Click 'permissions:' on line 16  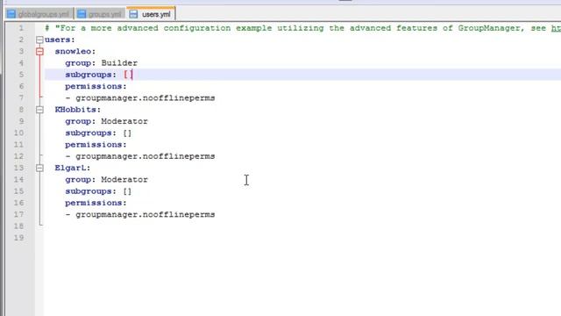(96, 203)
